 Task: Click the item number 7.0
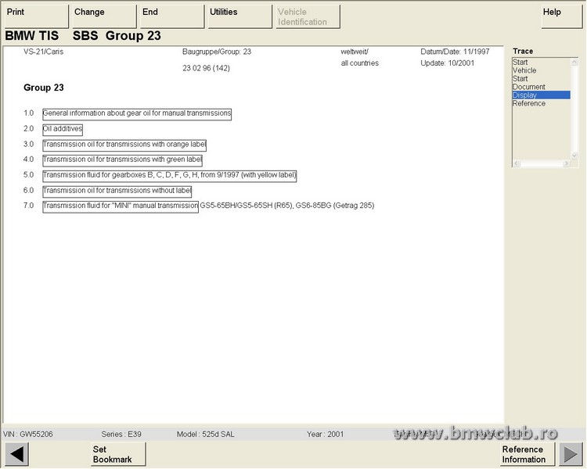[28, 206]
